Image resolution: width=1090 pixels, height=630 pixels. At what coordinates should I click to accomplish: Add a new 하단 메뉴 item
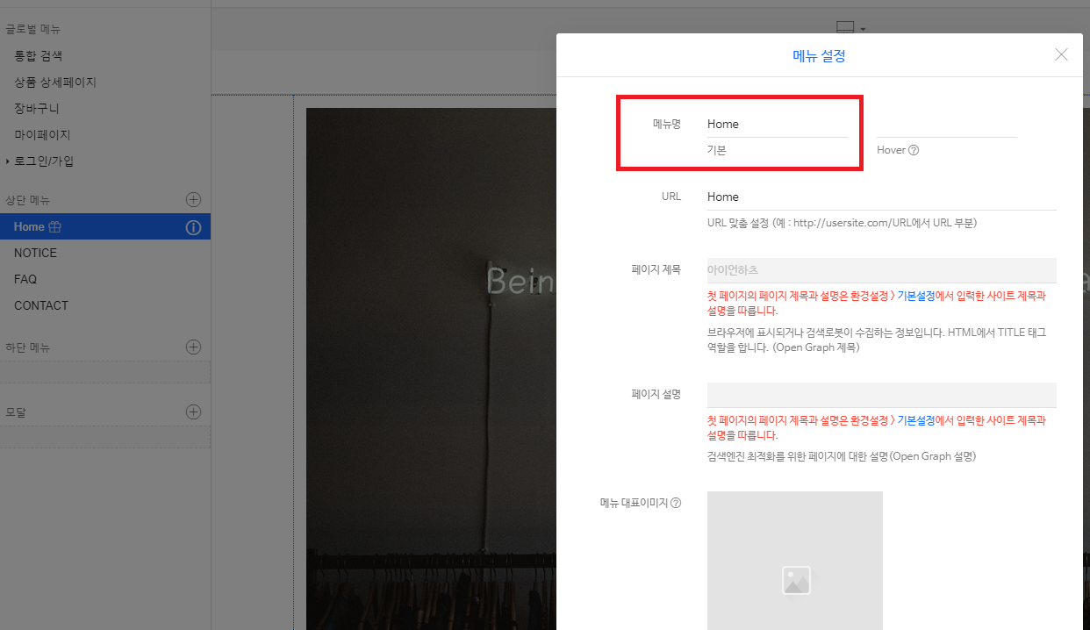(x=194, y=347)
